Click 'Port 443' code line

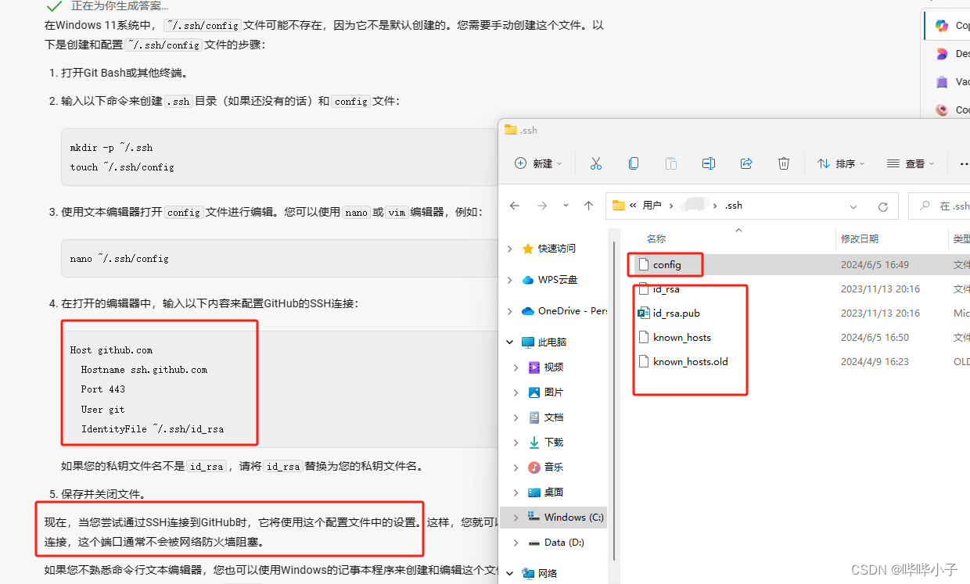point(102,389)
